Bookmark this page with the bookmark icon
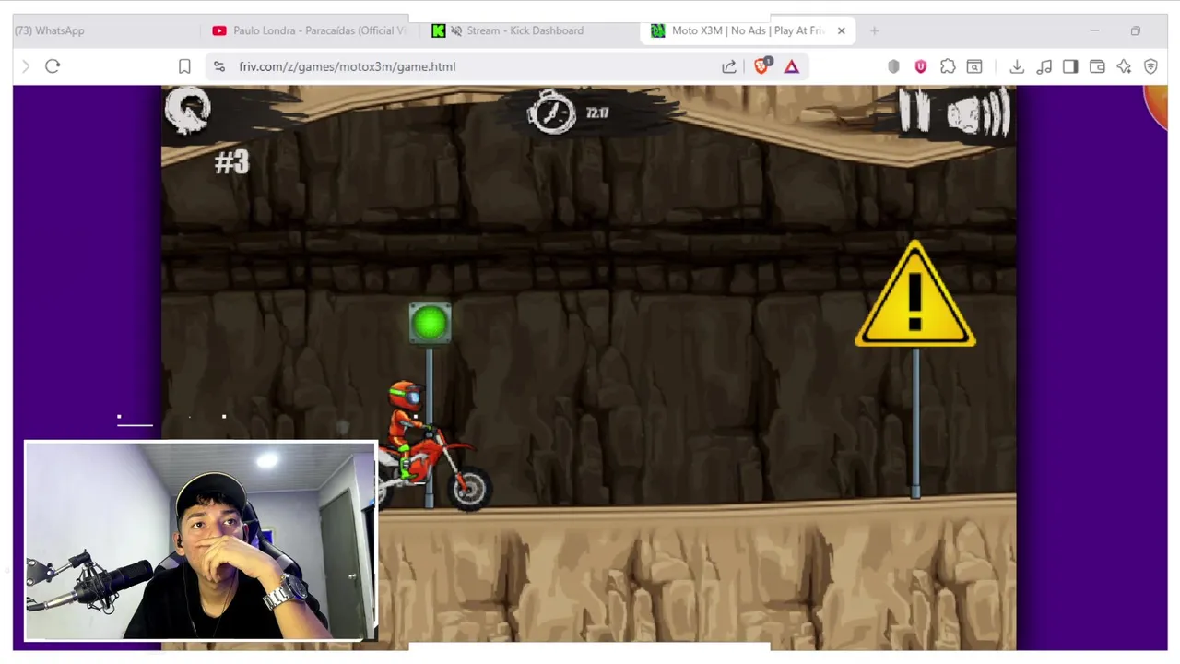This screenshot has height=664, width=1180. tap(184, 66)
